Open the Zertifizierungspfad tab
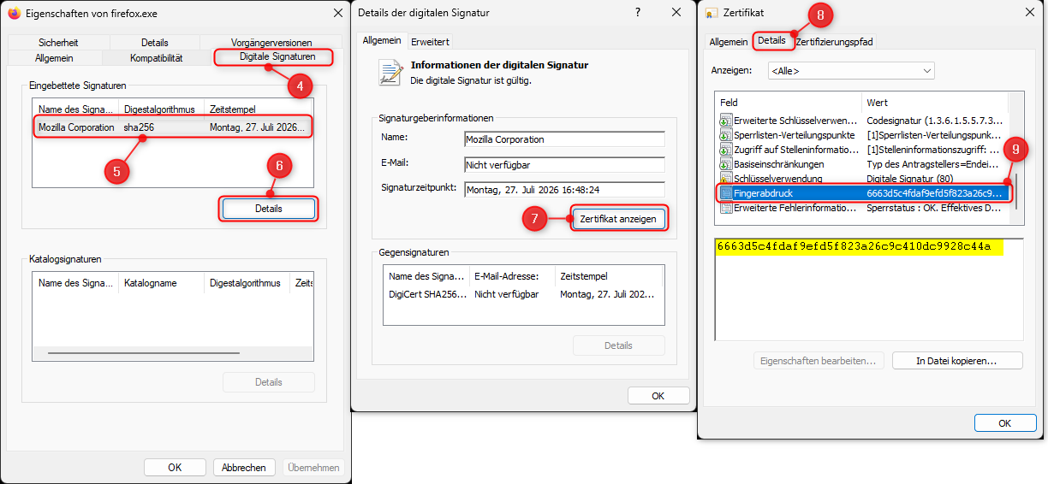Screen dimensions: 1048x484 (835, 41)
